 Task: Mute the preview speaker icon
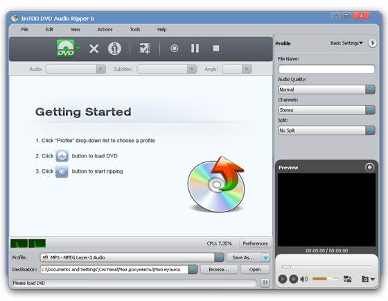point(304,279)
